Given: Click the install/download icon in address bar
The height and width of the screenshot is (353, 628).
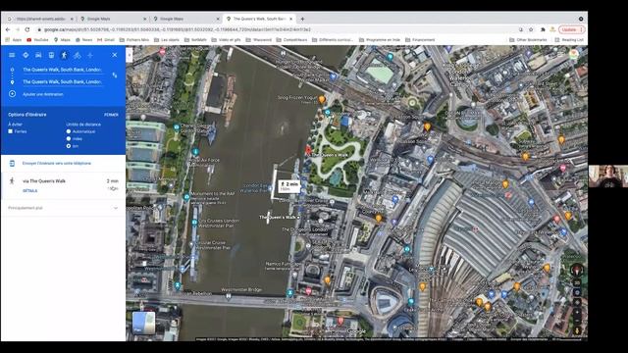Looking at the screenshot, I should tap(521, 29).
